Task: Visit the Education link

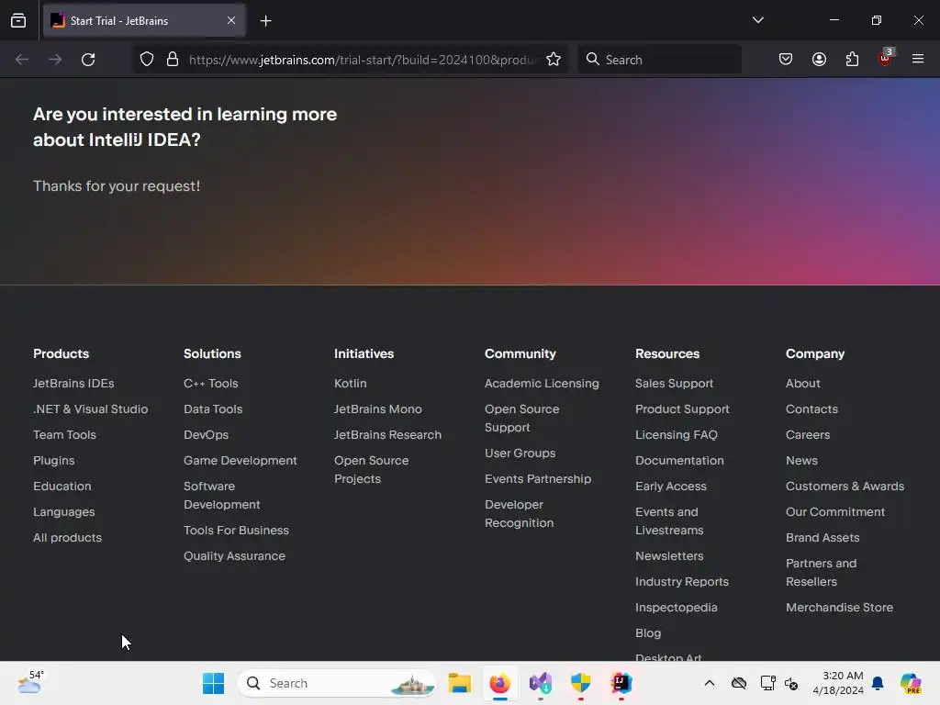Action: pyautogui.click(x=62, y=487)
